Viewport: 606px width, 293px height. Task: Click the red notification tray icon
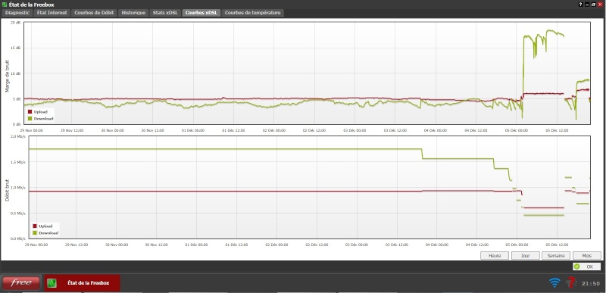571,282
